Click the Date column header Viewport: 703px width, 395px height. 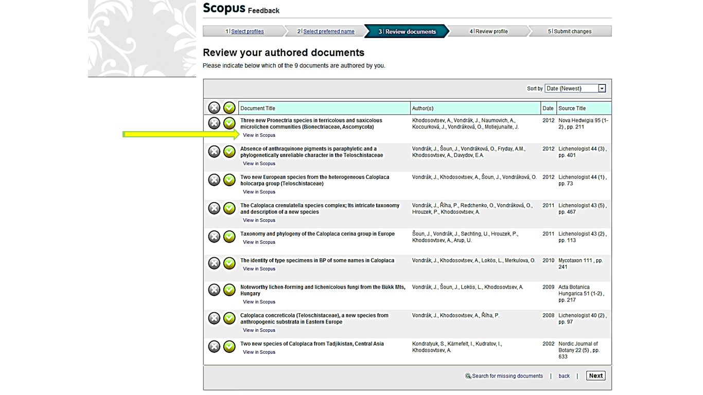[548, 109]
